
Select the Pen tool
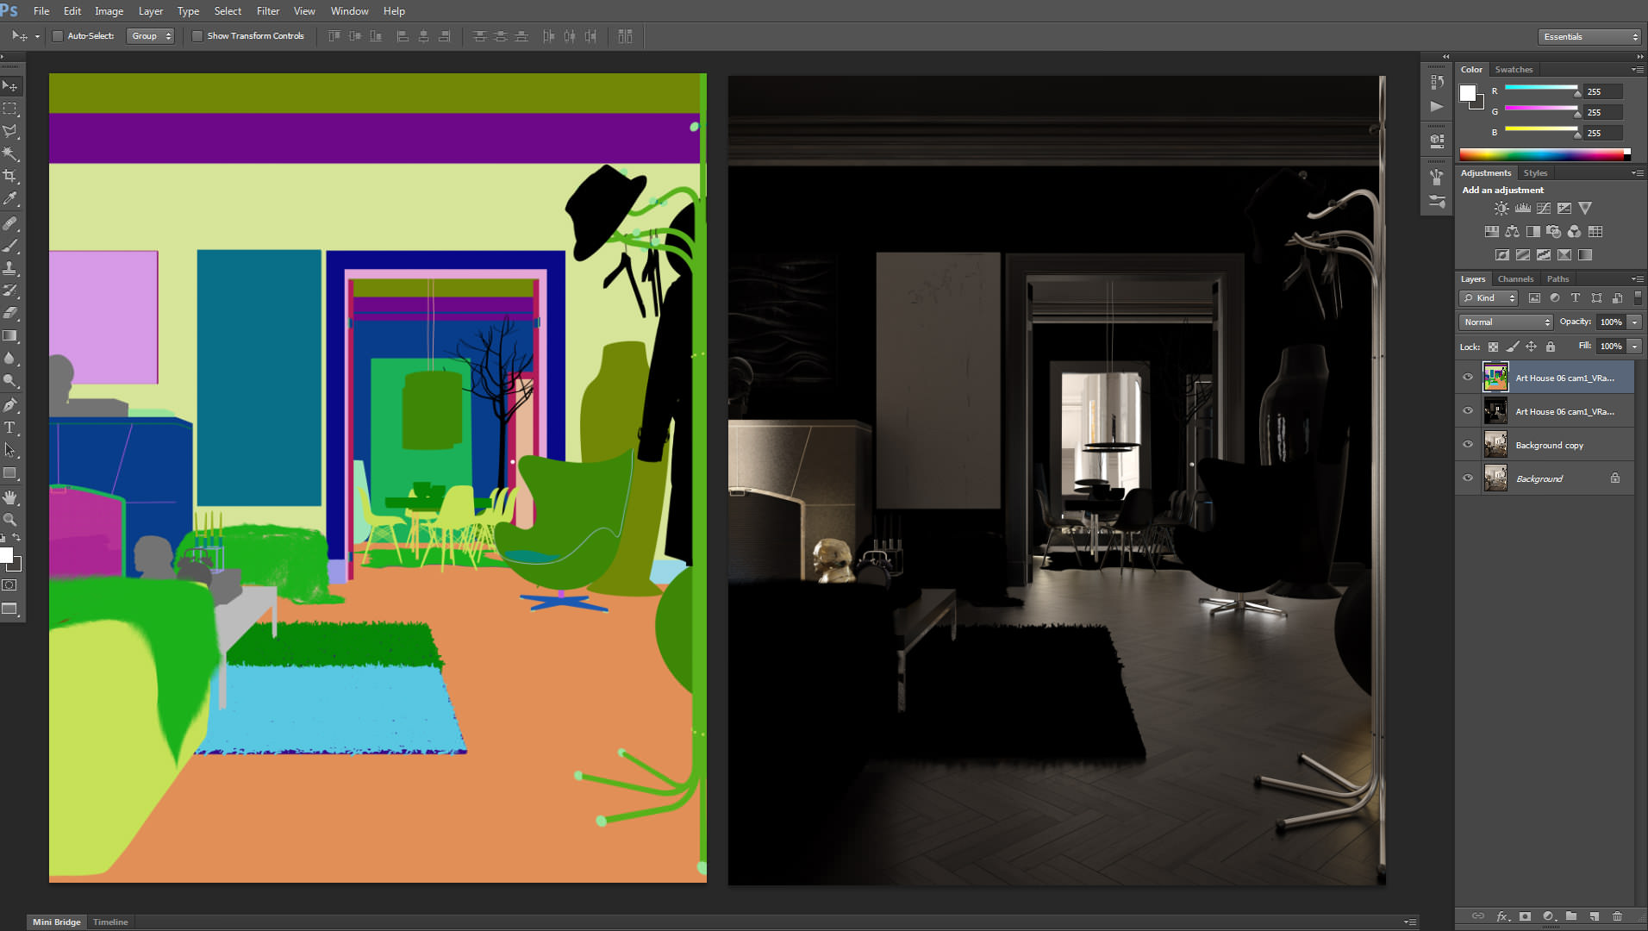tap(10, 405)
